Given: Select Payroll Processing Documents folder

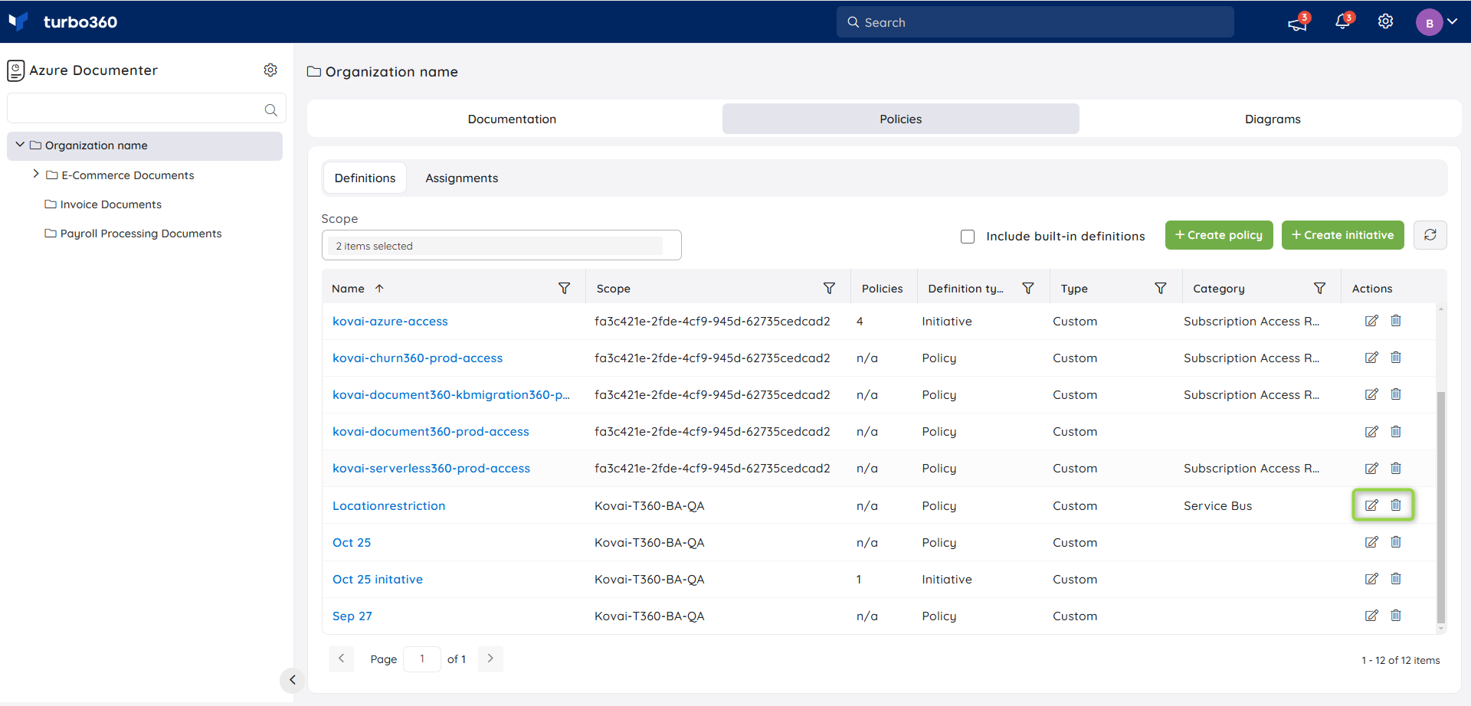Looking at the screenshot, I should pos(133,234).
